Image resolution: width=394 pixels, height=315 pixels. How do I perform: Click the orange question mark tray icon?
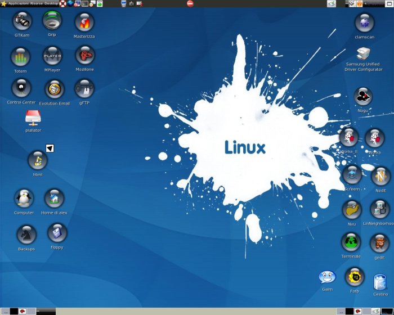[x=359, y=3]
